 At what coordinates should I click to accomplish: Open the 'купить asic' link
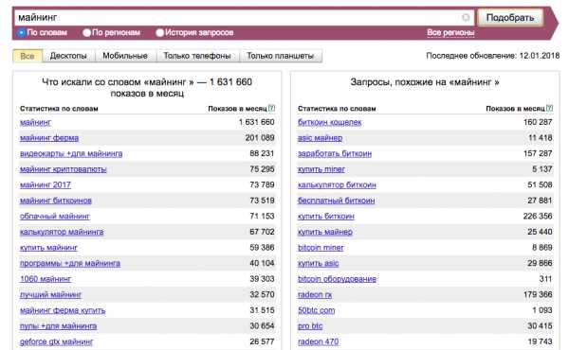point(319,264)
